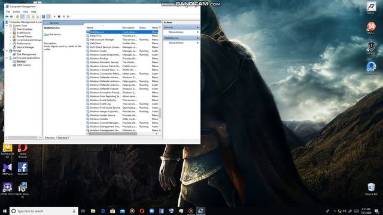Collapse the Services and Applications node
Image resolution: width=383 pixels, height=215 pixels.
7,58
